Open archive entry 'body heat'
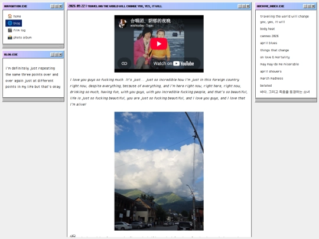This screenshot has height=239, width=319. 268,29
